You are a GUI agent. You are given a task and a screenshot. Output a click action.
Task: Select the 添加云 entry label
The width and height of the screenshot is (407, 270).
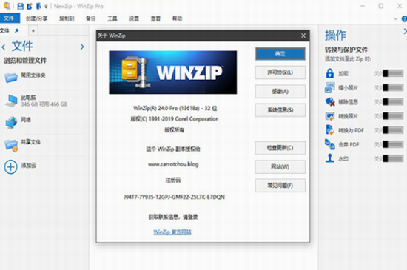tap(29, 165)
